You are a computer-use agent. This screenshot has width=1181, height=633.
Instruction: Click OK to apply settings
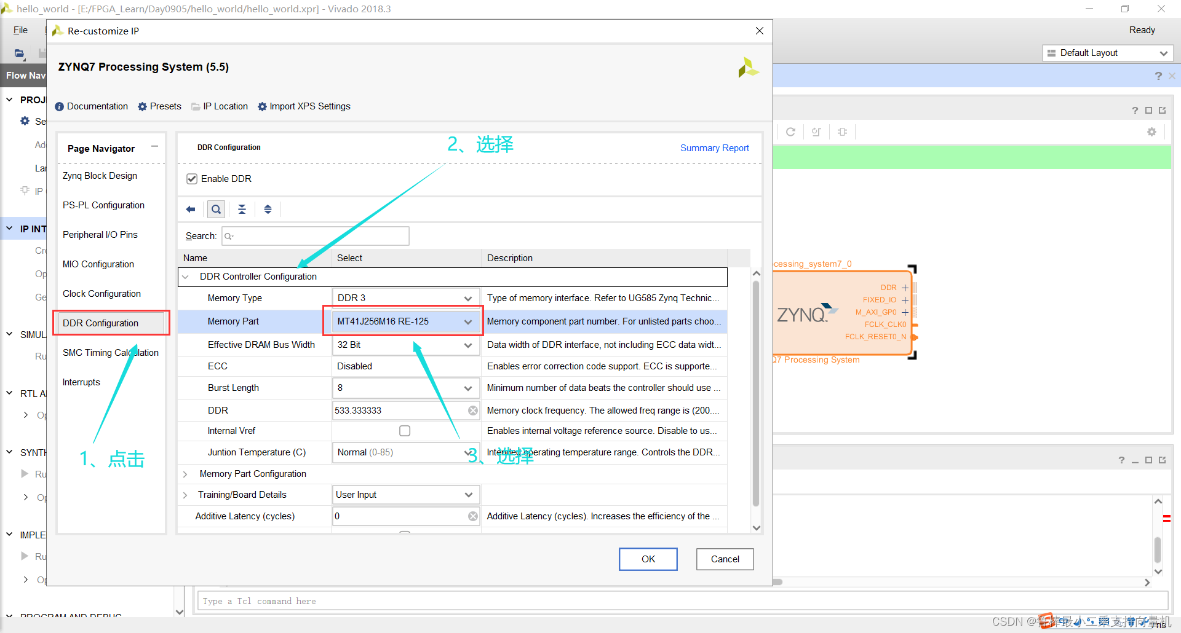tap(648, 559)
